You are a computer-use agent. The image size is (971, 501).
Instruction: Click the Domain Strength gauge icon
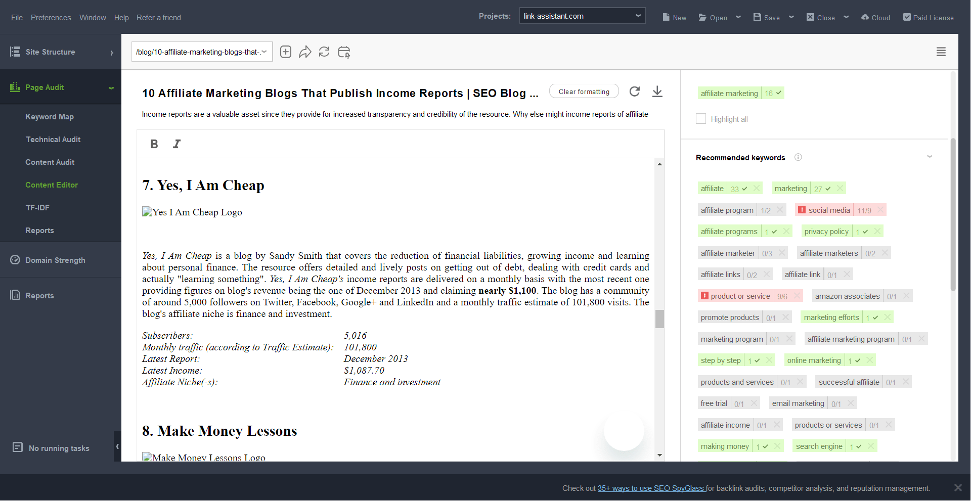tap(15, 260)
